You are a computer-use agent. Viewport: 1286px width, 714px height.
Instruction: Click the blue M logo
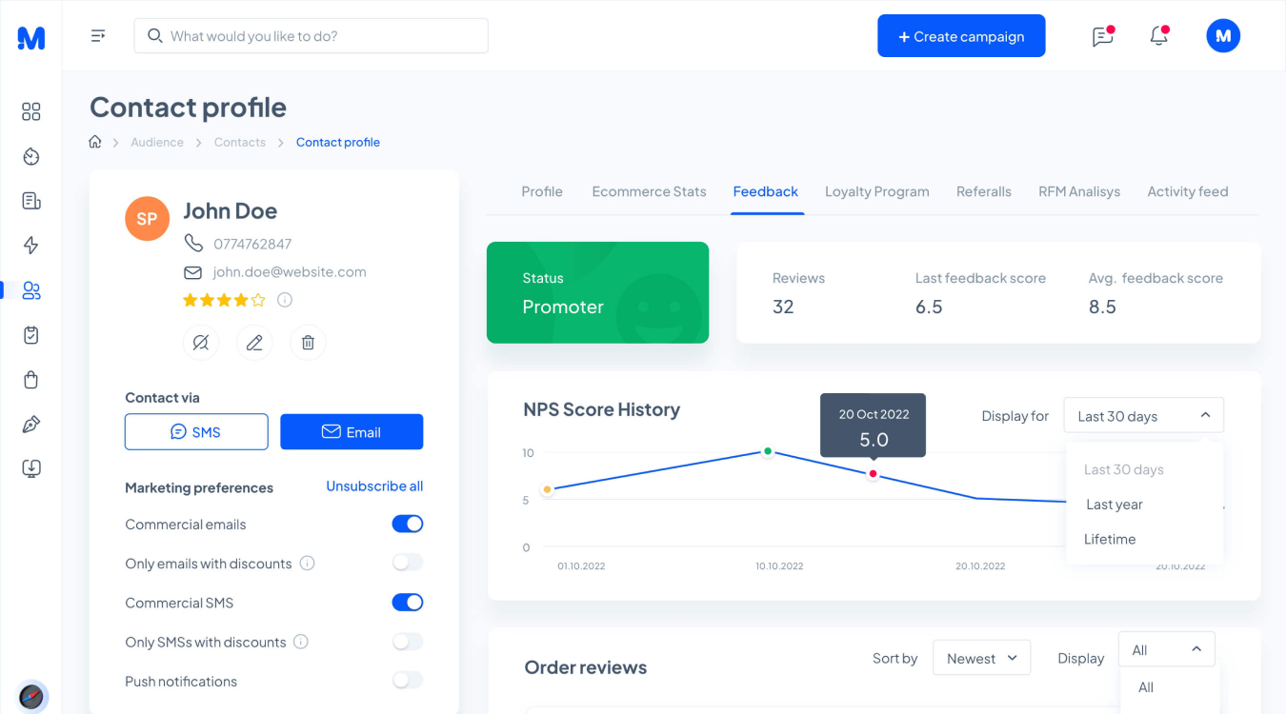point(31,37)
